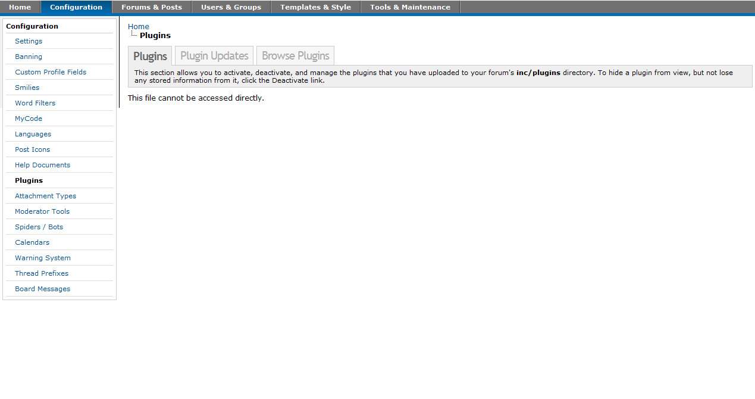Open the Browse Plugins tab

pyautogui.click(x=295, y=55)
